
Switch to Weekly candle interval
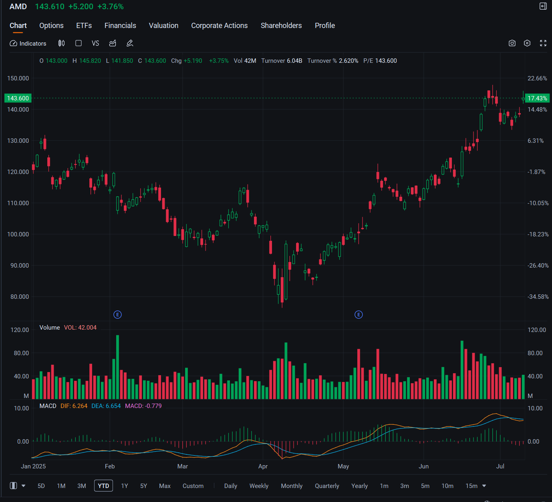(x=259, y=486)
